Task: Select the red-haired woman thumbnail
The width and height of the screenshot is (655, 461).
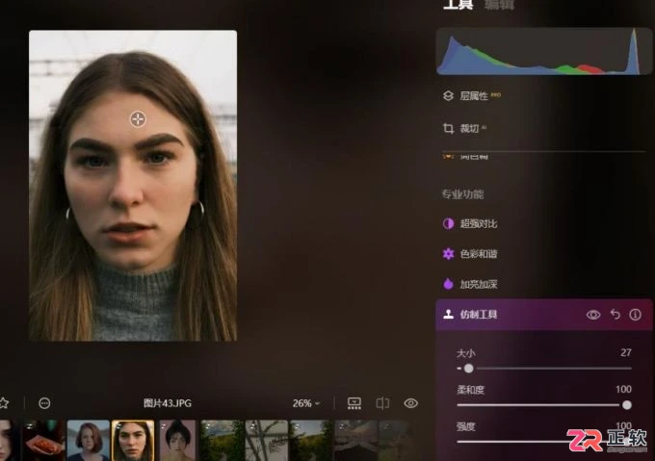Action: [x=89, y=440]
